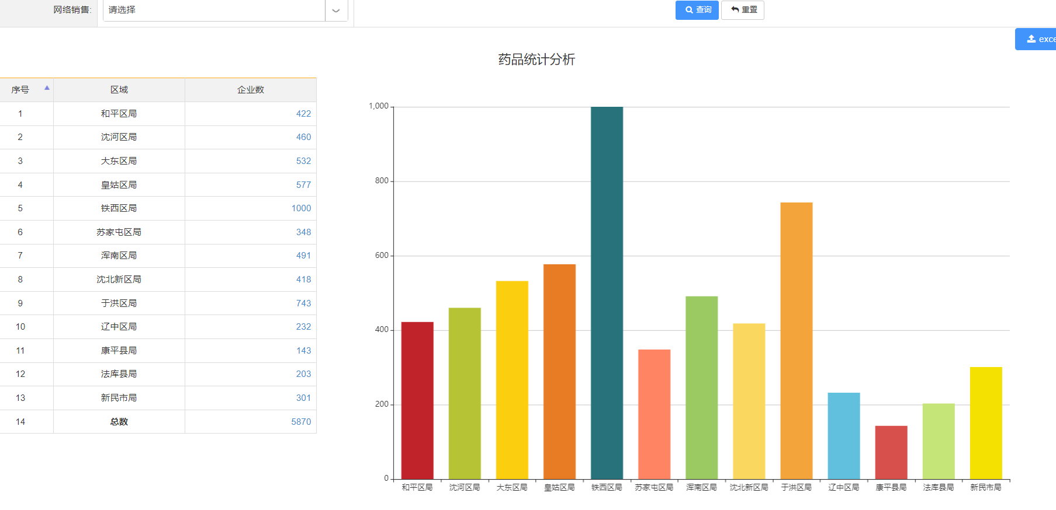The width and height of the screenshot is (1056, 510).
Task: Click the 请选择 select field
Action: pyautogui.click(x=214, y=10)
